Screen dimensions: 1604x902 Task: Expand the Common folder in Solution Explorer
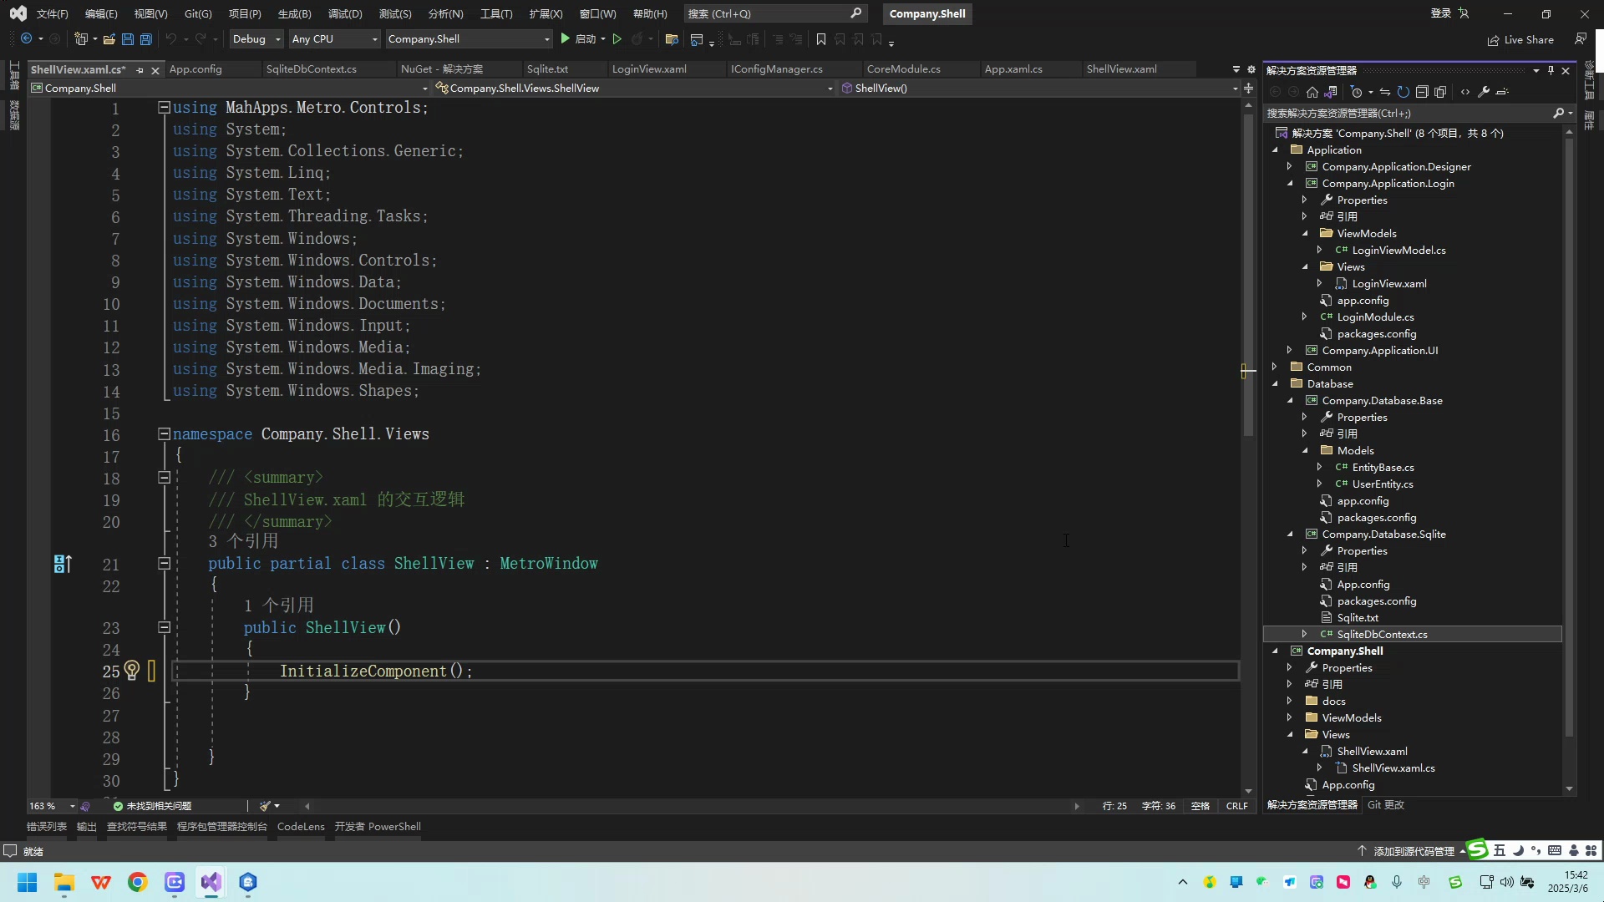1274,367
